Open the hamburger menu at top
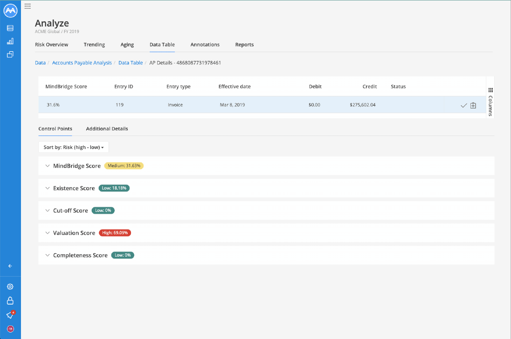Viewport: 511px width, 339px height. pos(28,6)
